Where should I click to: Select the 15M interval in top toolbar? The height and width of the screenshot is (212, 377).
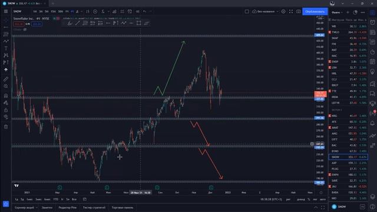pos(54,11)
